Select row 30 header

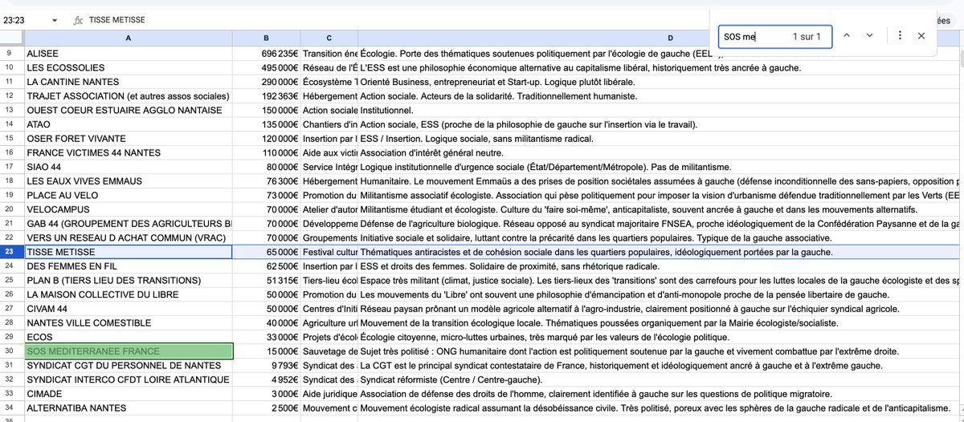pos(11,351)
